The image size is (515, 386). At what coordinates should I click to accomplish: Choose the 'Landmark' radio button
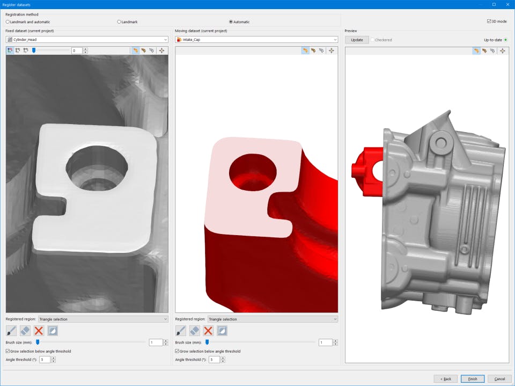click(x=119, y=22)
